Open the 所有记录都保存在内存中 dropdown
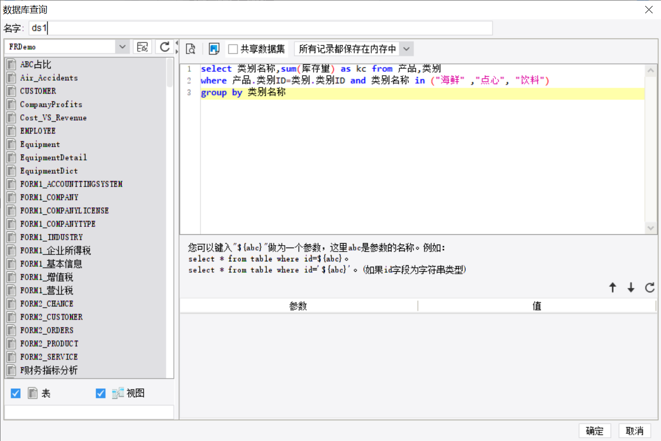The height and width of the screenshot is (441, 661). [x=406, y=49]
